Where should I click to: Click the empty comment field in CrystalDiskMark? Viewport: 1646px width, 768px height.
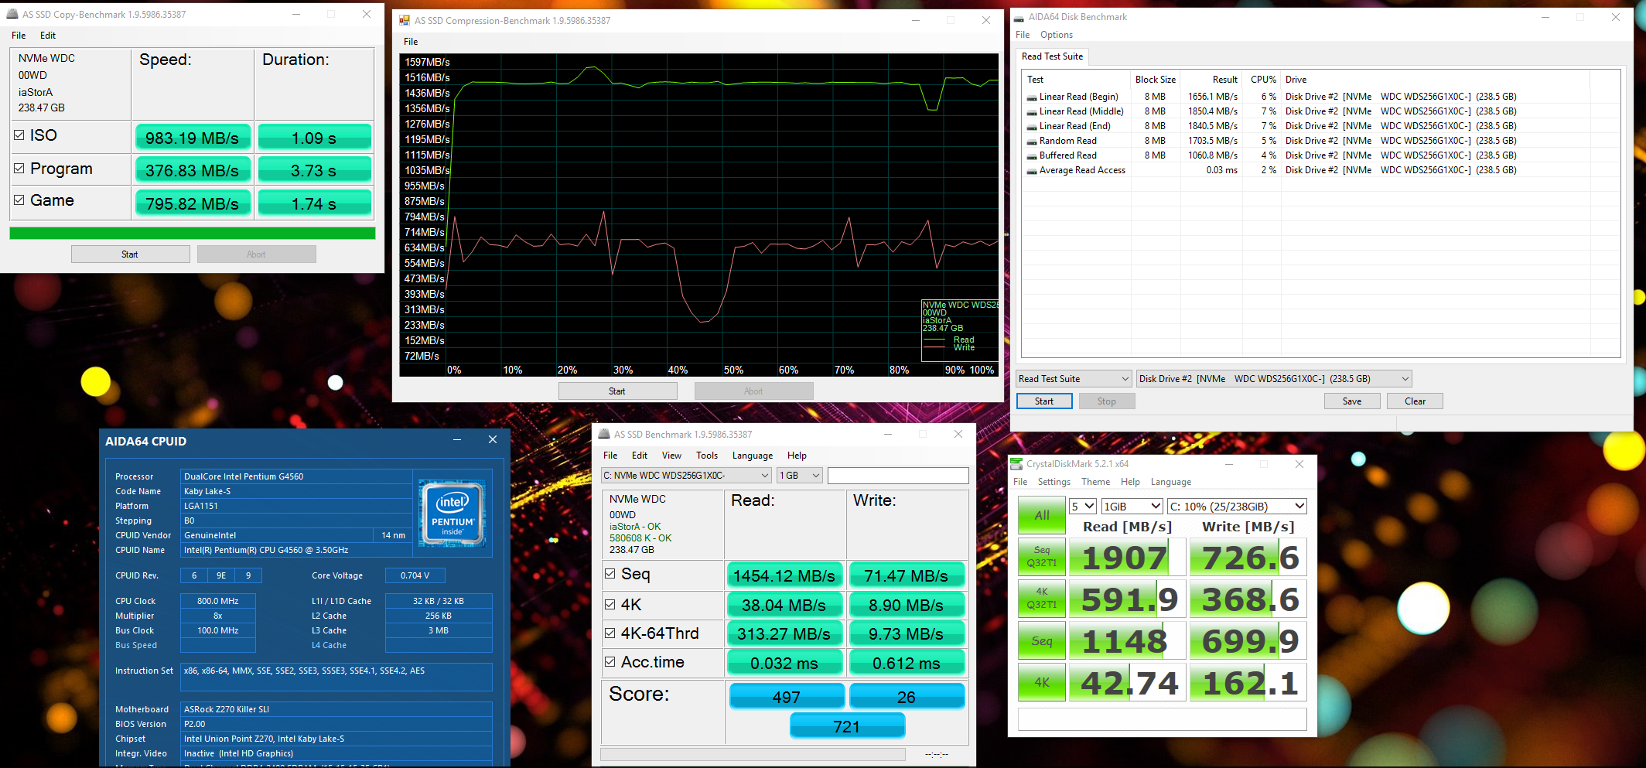(1162, 719)
